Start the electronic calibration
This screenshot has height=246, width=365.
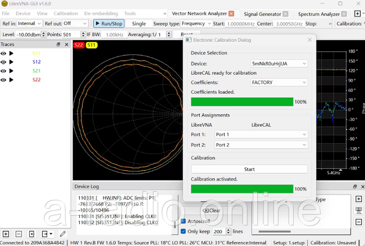coord(249,169)
